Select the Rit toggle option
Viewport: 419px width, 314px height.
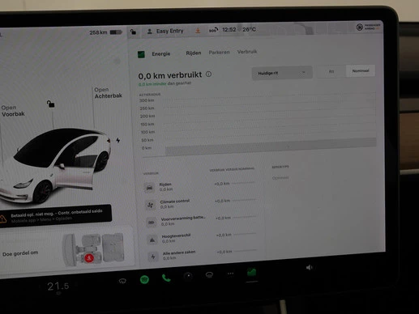point(331,71)
